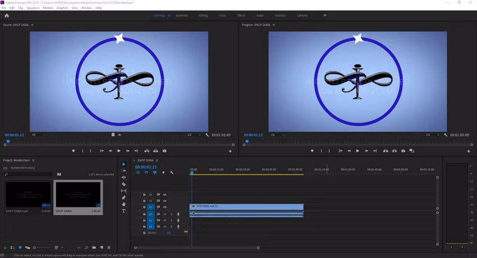
Task: Add marker in Program monitor
Action: tap(312, 151)
